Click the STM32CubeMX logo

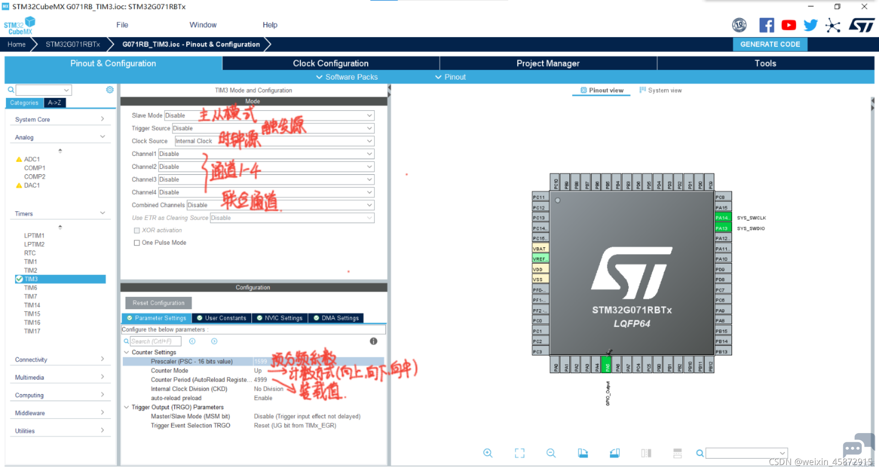pyautogui.click(x=20, y=26)
